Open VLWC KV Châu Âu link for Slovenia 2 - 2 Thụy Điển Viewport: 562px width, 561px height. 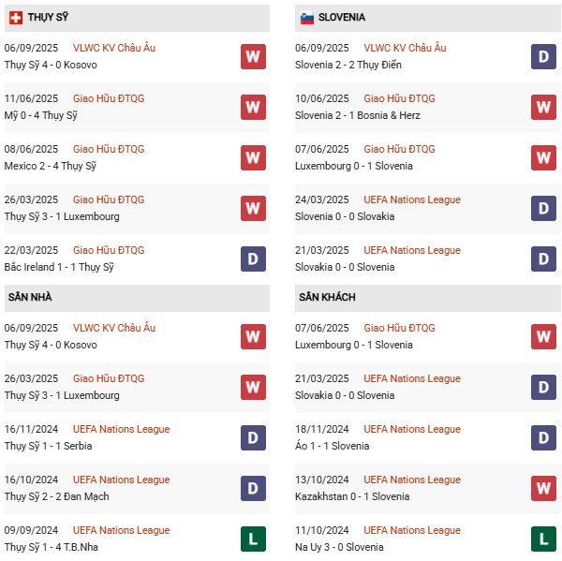pyautogui.click(x=406, y=48)
